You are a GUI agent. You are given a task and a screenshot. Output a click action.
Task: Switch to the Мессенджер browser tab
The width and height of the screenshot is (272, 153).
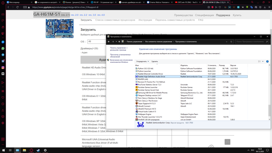click(19, 2)
